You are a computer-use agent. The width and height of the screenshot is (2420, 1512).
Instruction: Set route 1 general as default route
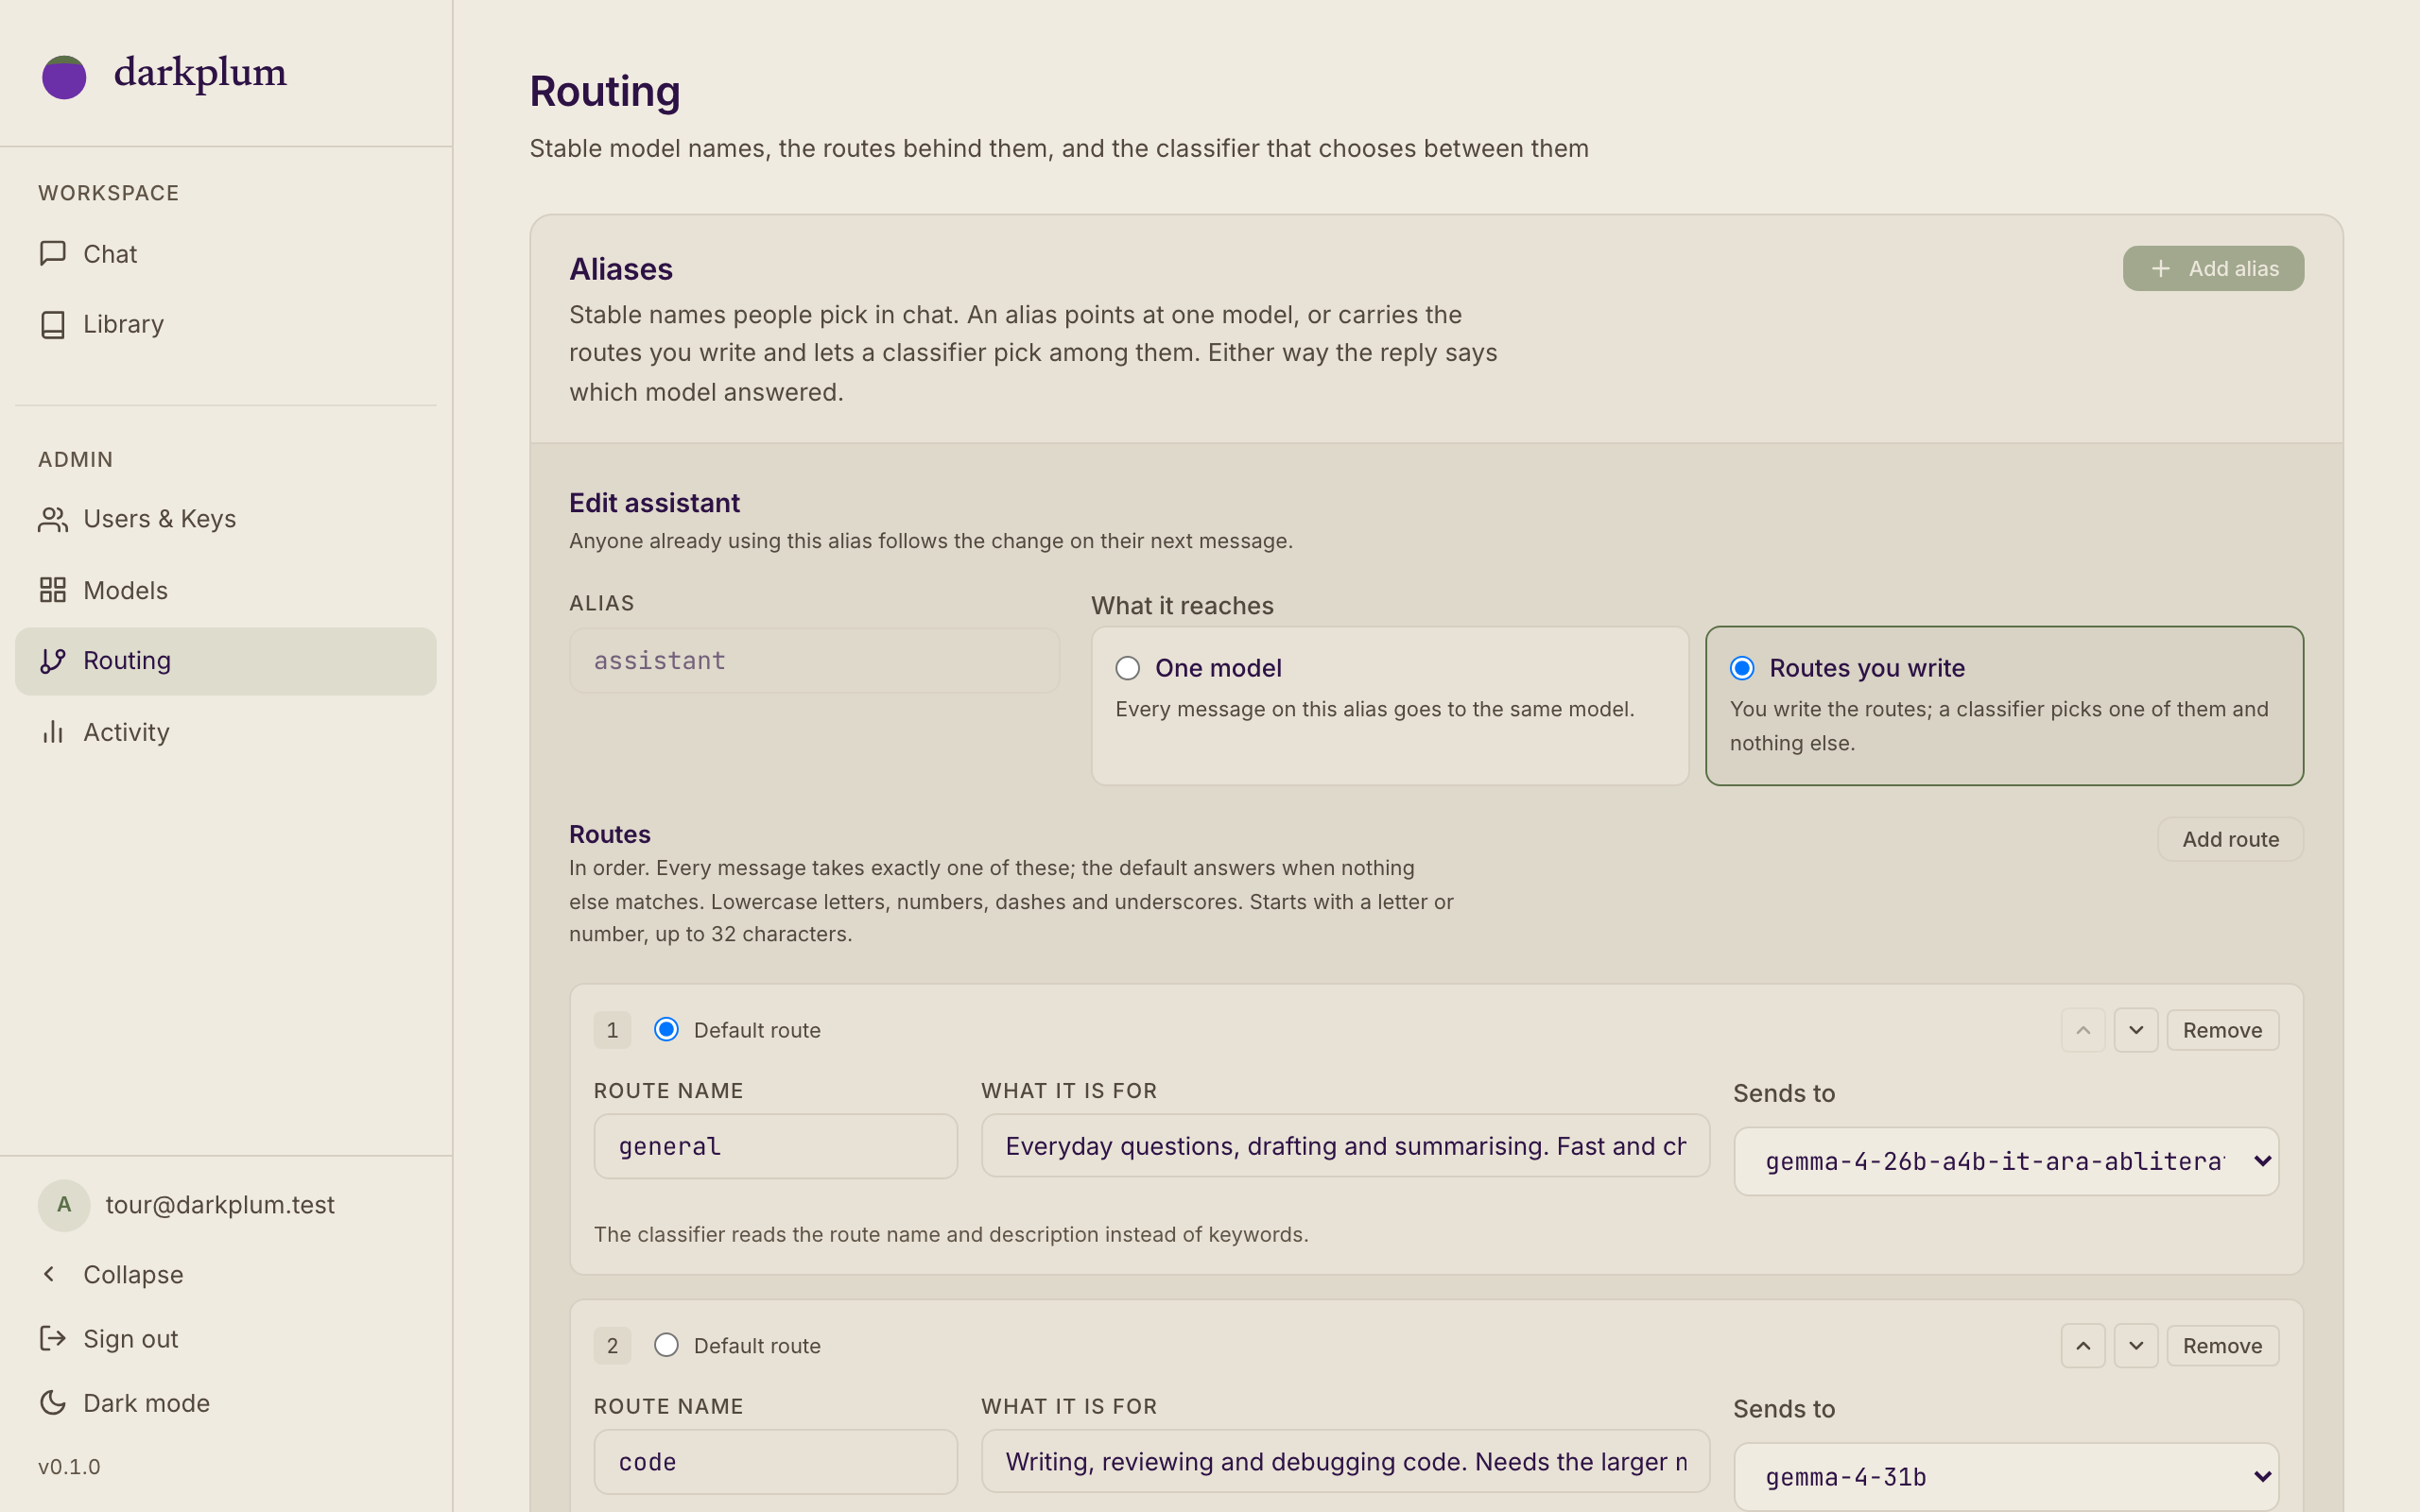pos(666,1029)
